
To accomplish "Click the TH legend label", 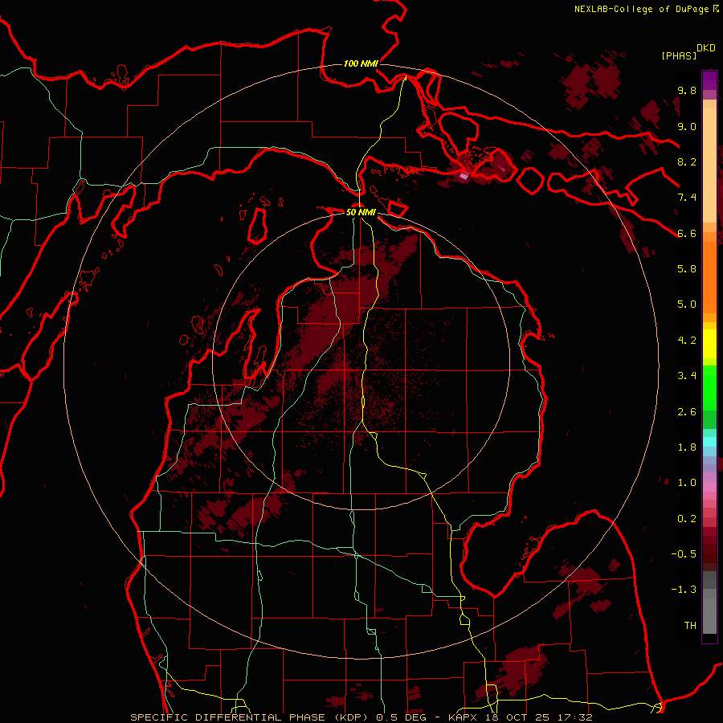I will (x=690, y=626).
